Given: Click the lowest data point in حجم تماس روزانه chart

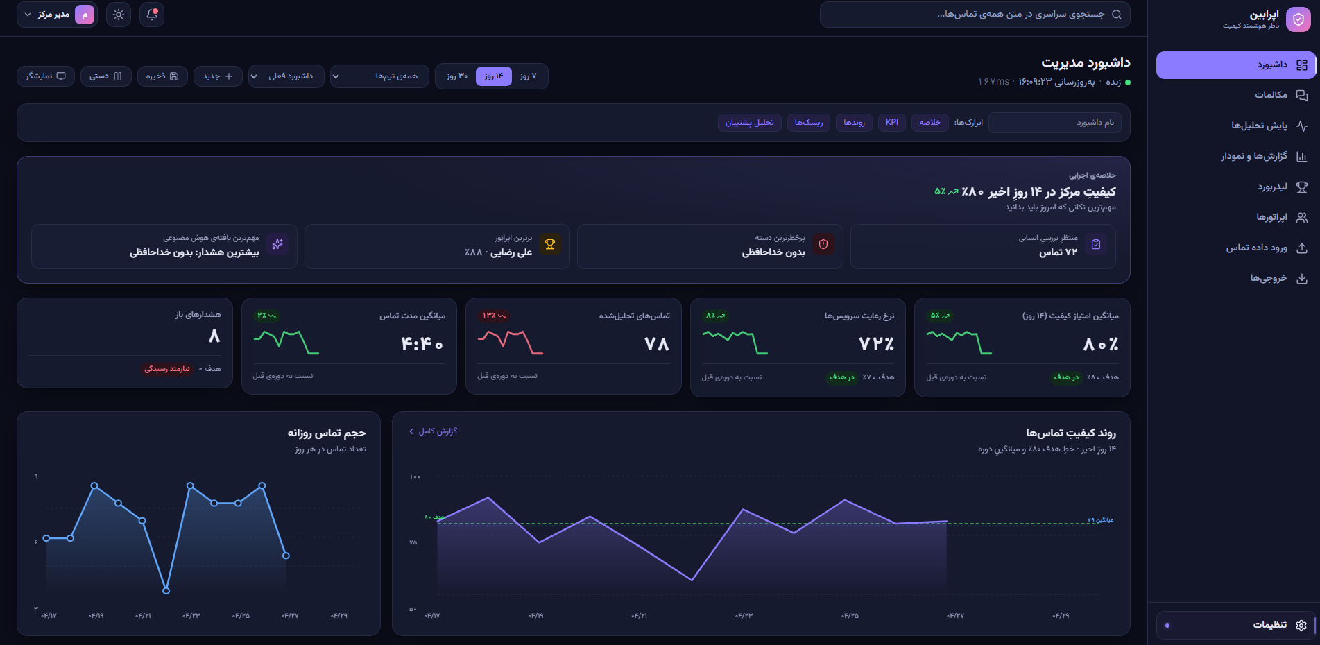Looking at the screenshot, I should click(166, 591).
